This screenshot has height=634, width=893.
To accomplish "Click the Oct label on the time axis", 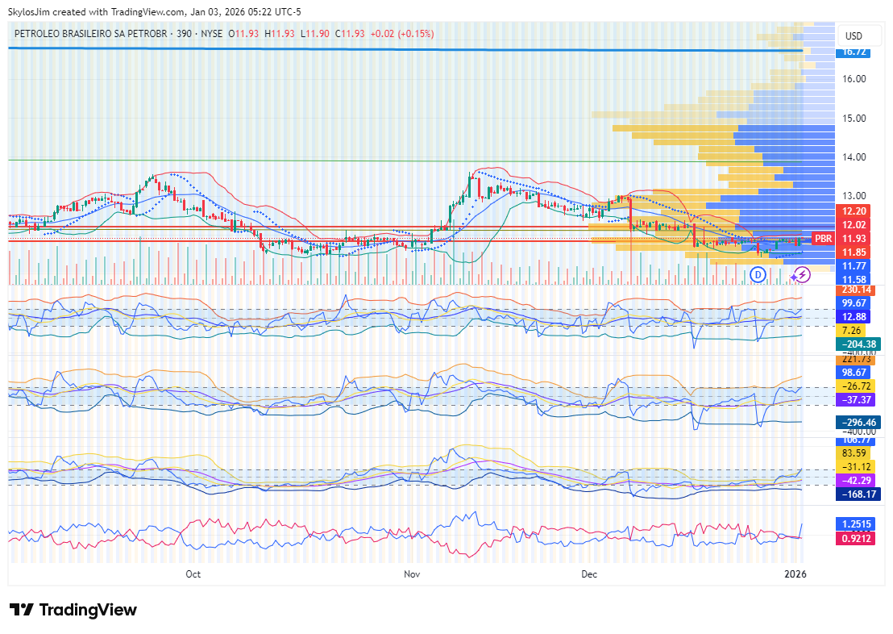I will coord(193,574).
